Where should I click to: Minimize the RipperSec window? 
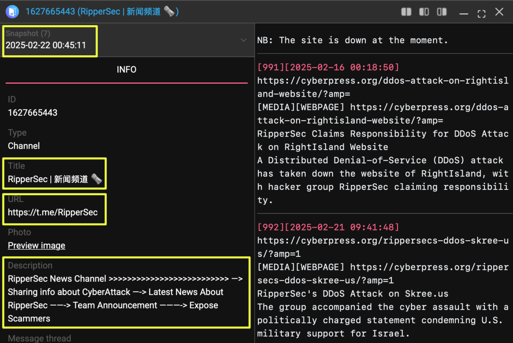click(x=464, y=13)
